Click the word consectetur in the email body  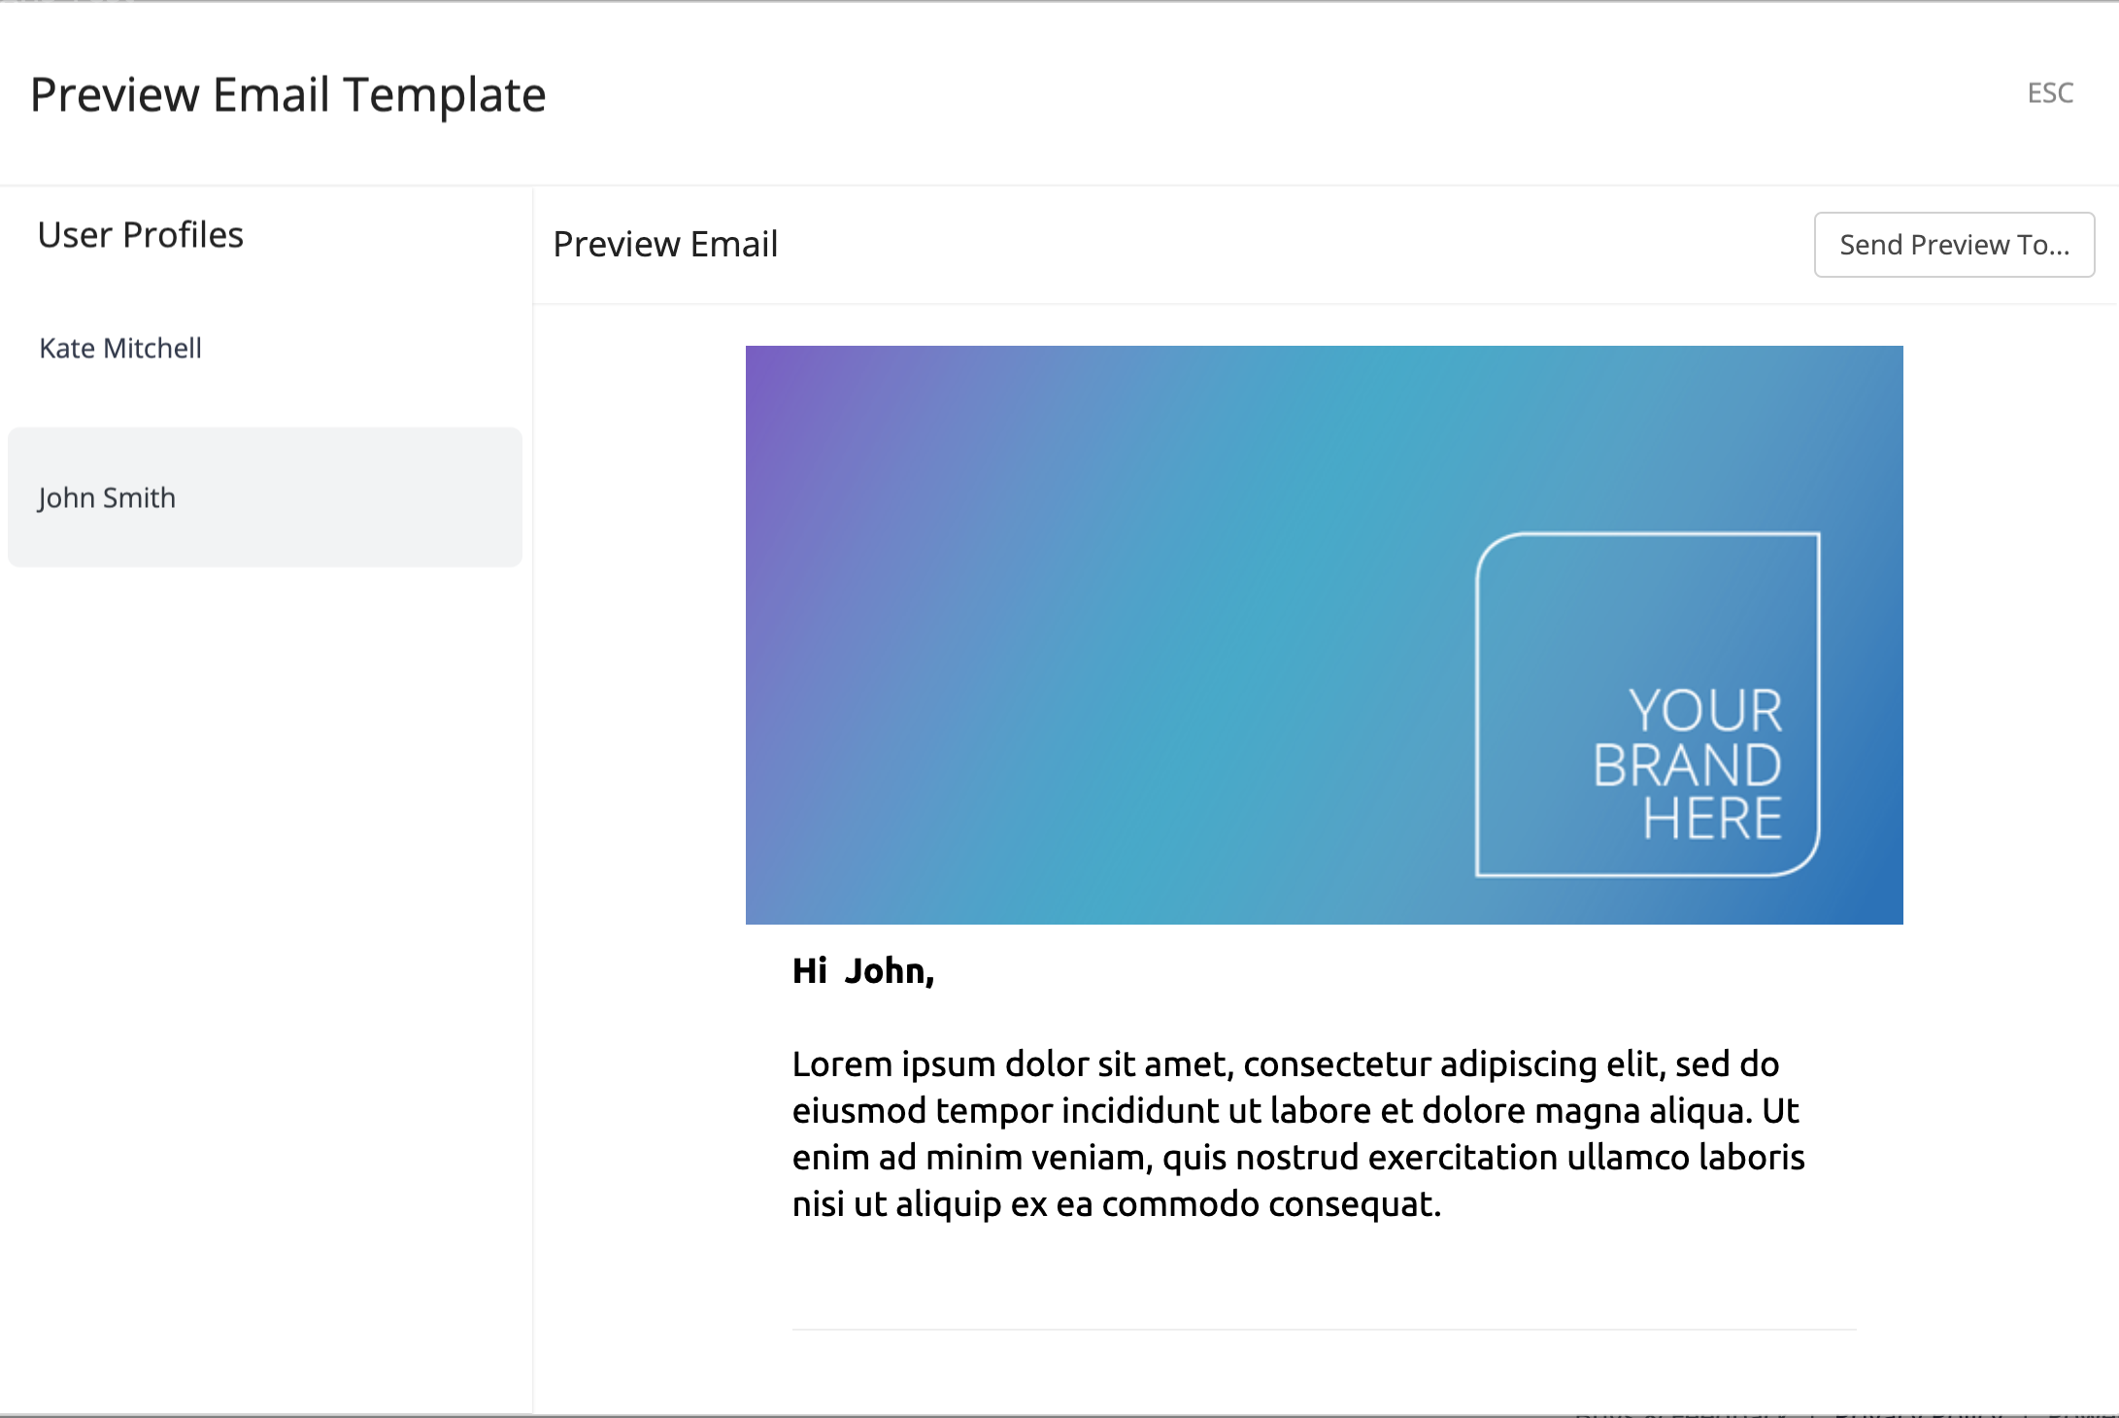(x=1337, y=1064)
